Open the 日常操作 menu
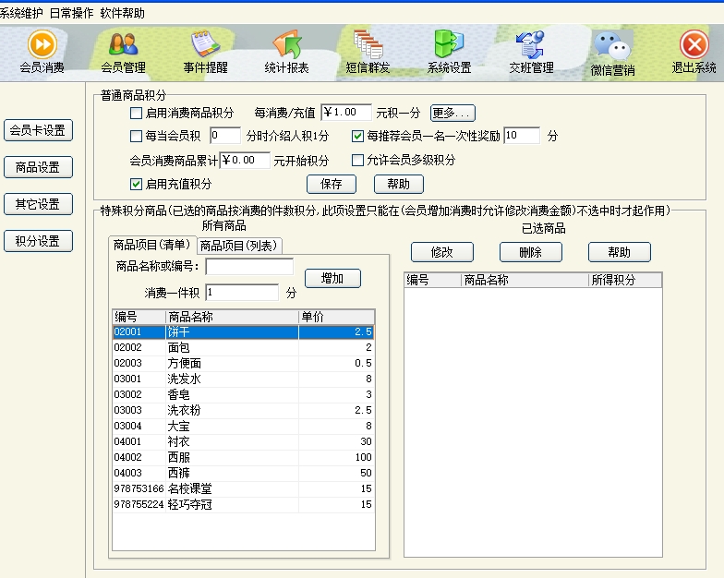Image resolution: width=724 pixels, height=578 pixels. [x=71, y=13]
